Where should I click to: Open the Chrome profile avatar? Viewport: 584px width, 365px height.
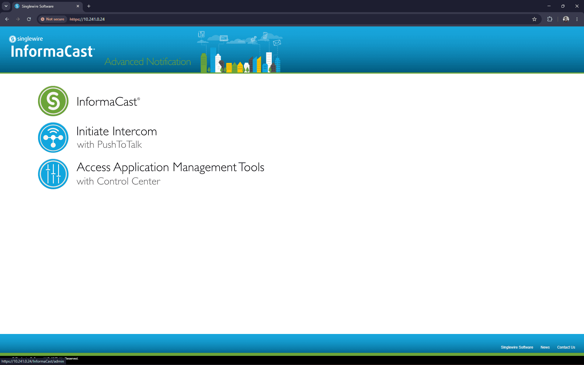[566, 19]
